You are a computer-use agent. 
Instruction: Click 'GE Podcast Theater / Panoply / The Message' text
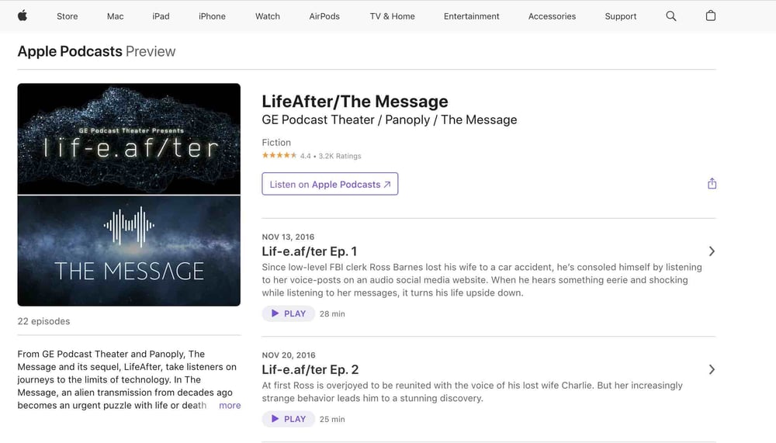click(x=390, y=119)
